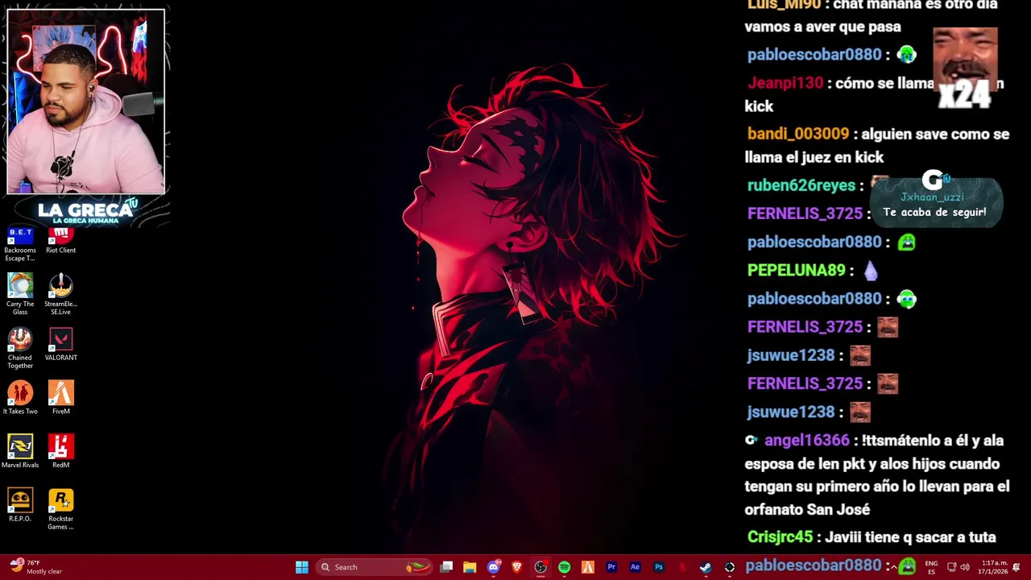Viewport: 1031px width, 580px height.
Task: Open Task View in the taskbar
Action: [x=446, y=567]
